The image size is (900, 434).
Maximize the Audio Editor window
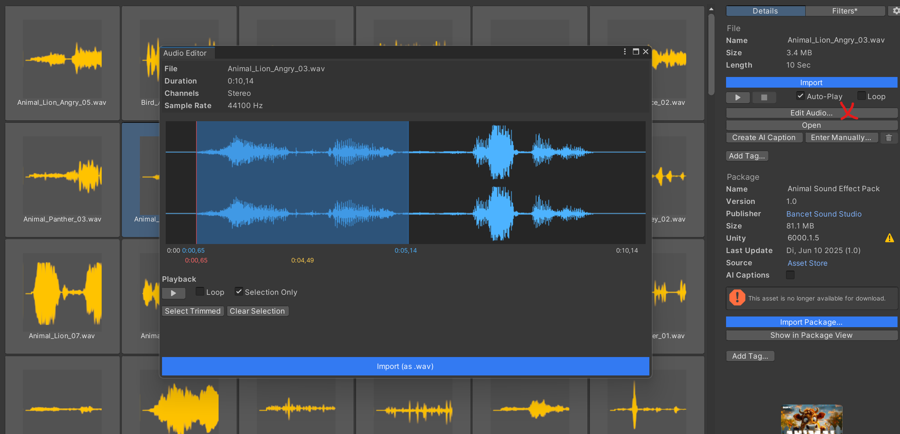pos(636,52)
